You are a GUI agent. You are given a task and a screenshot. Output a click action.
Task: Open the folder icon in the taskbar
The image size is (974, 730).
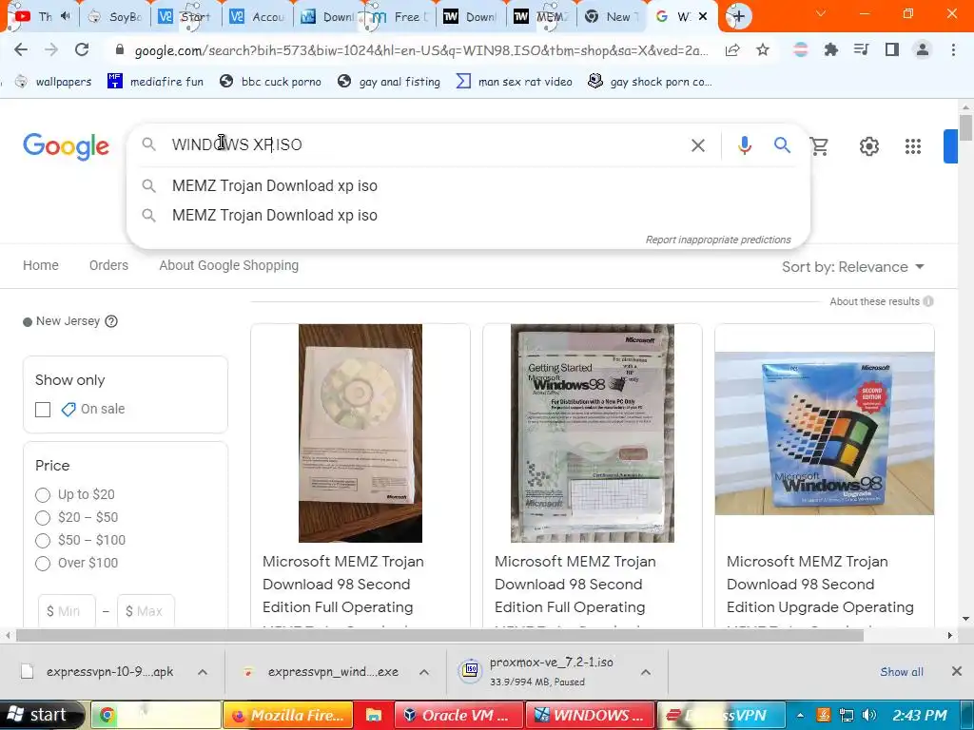(x=373, y=715)
